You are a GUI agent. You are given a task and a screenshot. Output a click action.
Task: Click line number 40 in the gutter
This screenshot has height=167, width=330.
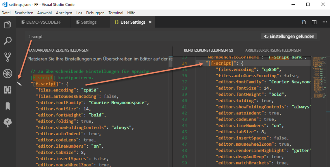coord(184,101)
